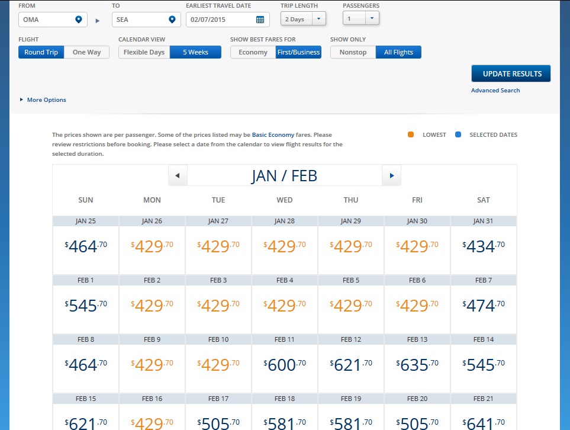
Task: Switch calendar view to Flexible Days
Action: 144,52
